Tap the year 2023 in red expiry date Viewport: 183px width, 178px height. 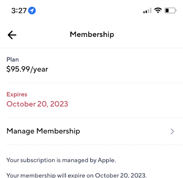click(59, 104)
